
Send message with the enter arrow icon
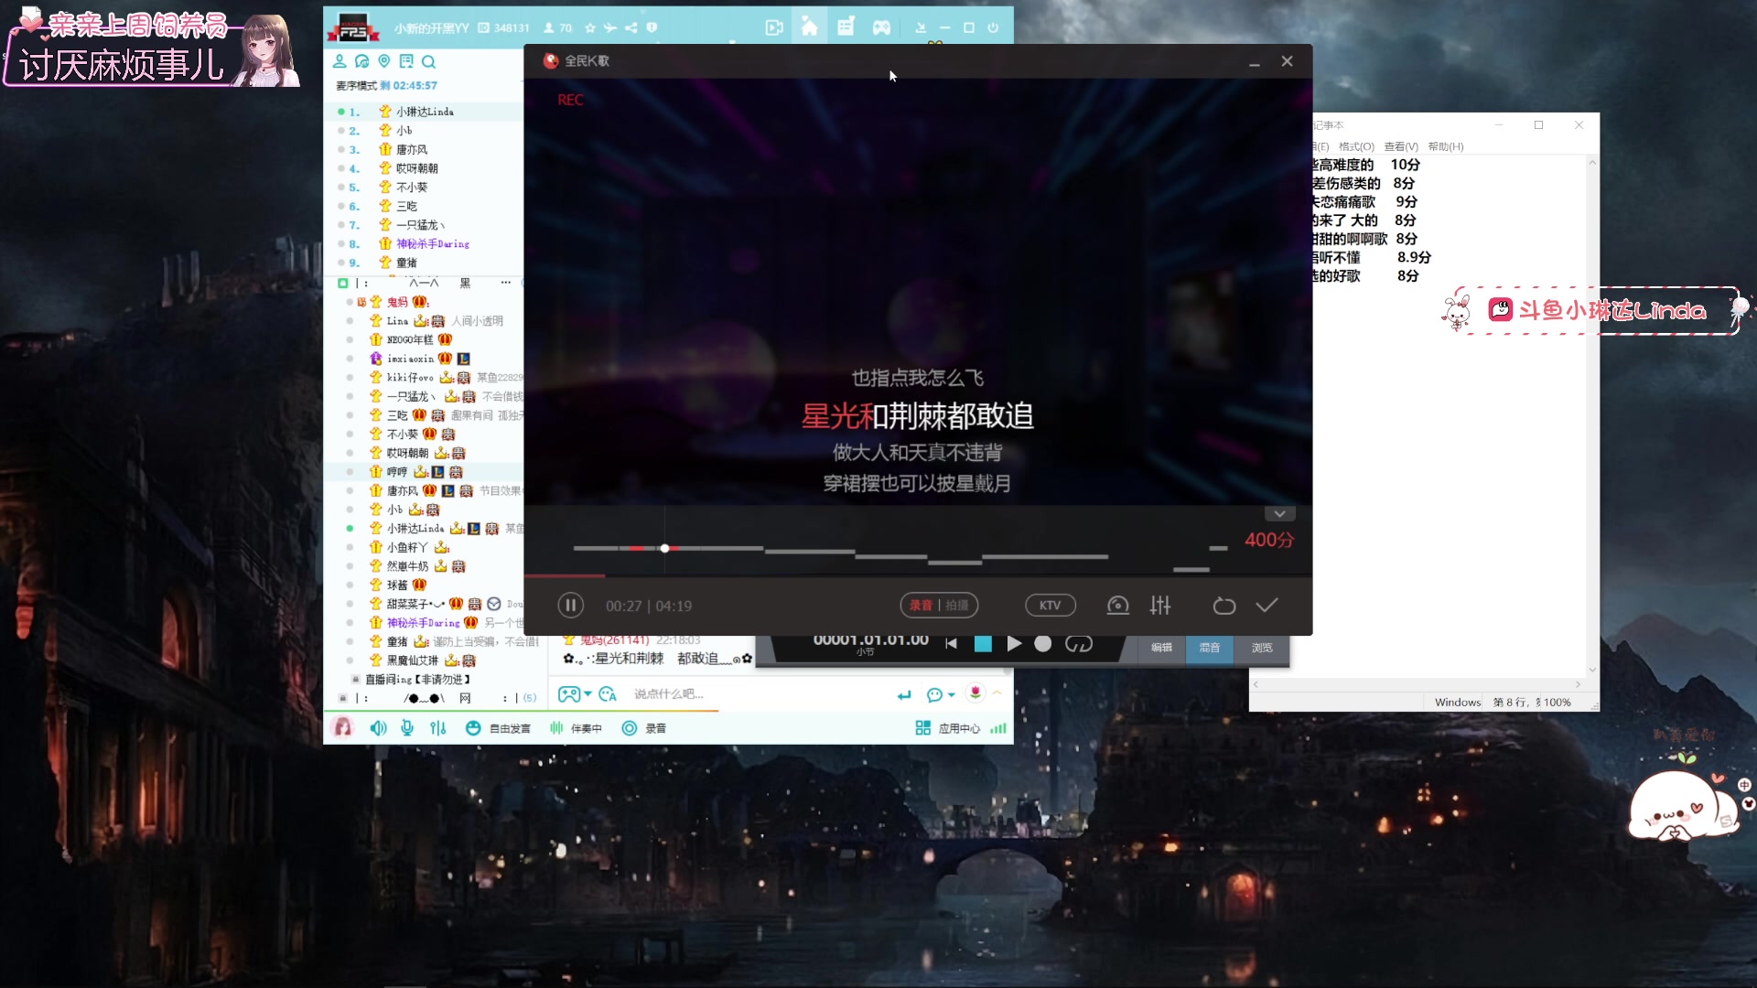click(x=904, y=695)
